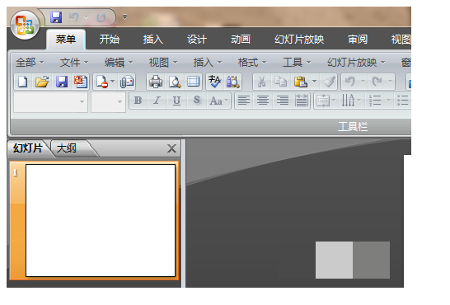This screenshot has width=450, height=305.
Task: Switch to the 插入 ribbon tab
Action: point(153,40)
